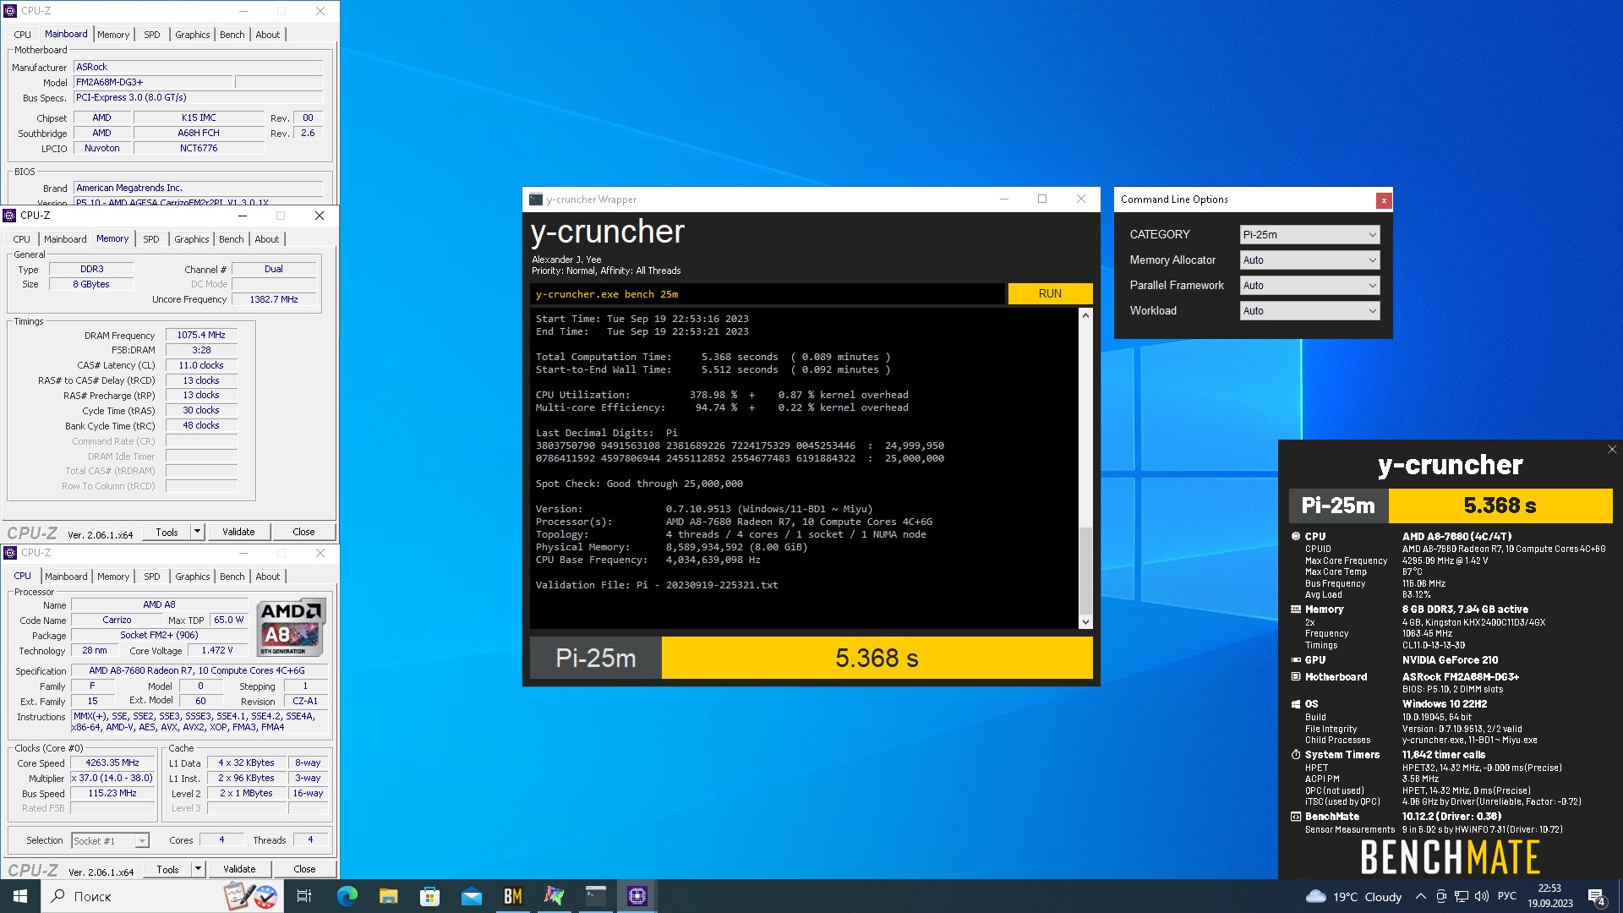Click Close in the bottom CPU-Z window
This screenshot has width=1623, height=913.
point(304,869)
